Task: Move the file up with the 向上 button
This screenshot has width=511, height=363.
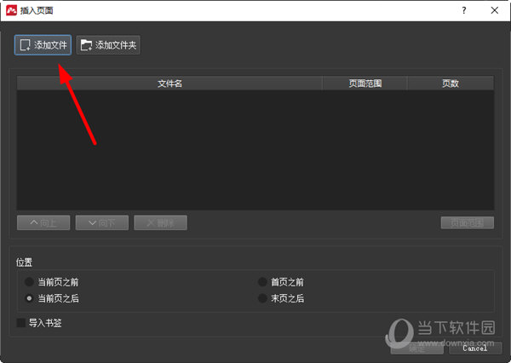Action: pyautogui.click(x=43, y=222)
